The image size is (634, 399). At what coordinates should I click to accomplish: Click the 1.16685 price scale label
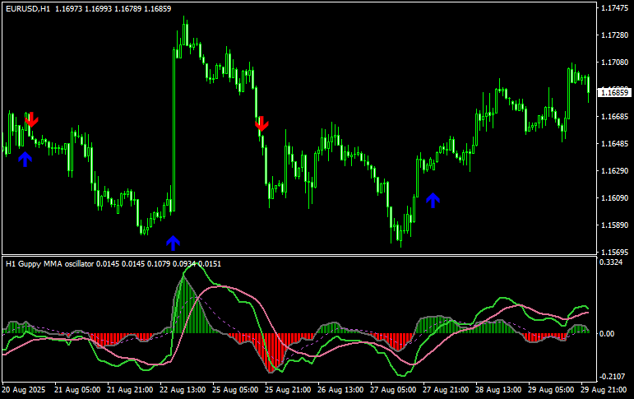(614, 117)
